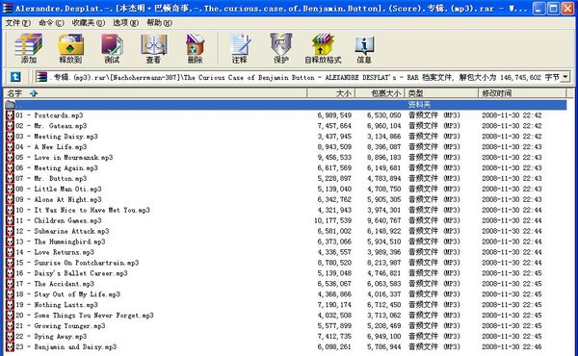Maximize the WinRAR window
Screen dimensions: 578x356
(553, 8)
